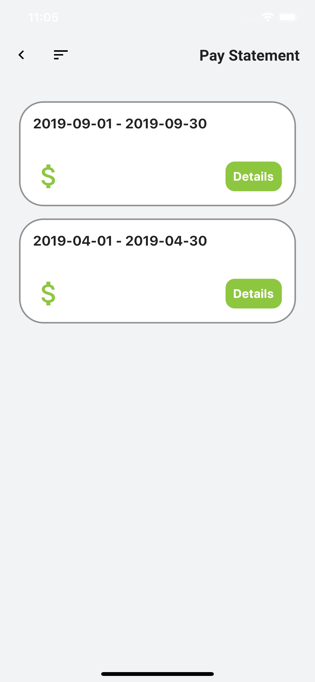Open Details for the September 2019 statement

tap(253, 176)
